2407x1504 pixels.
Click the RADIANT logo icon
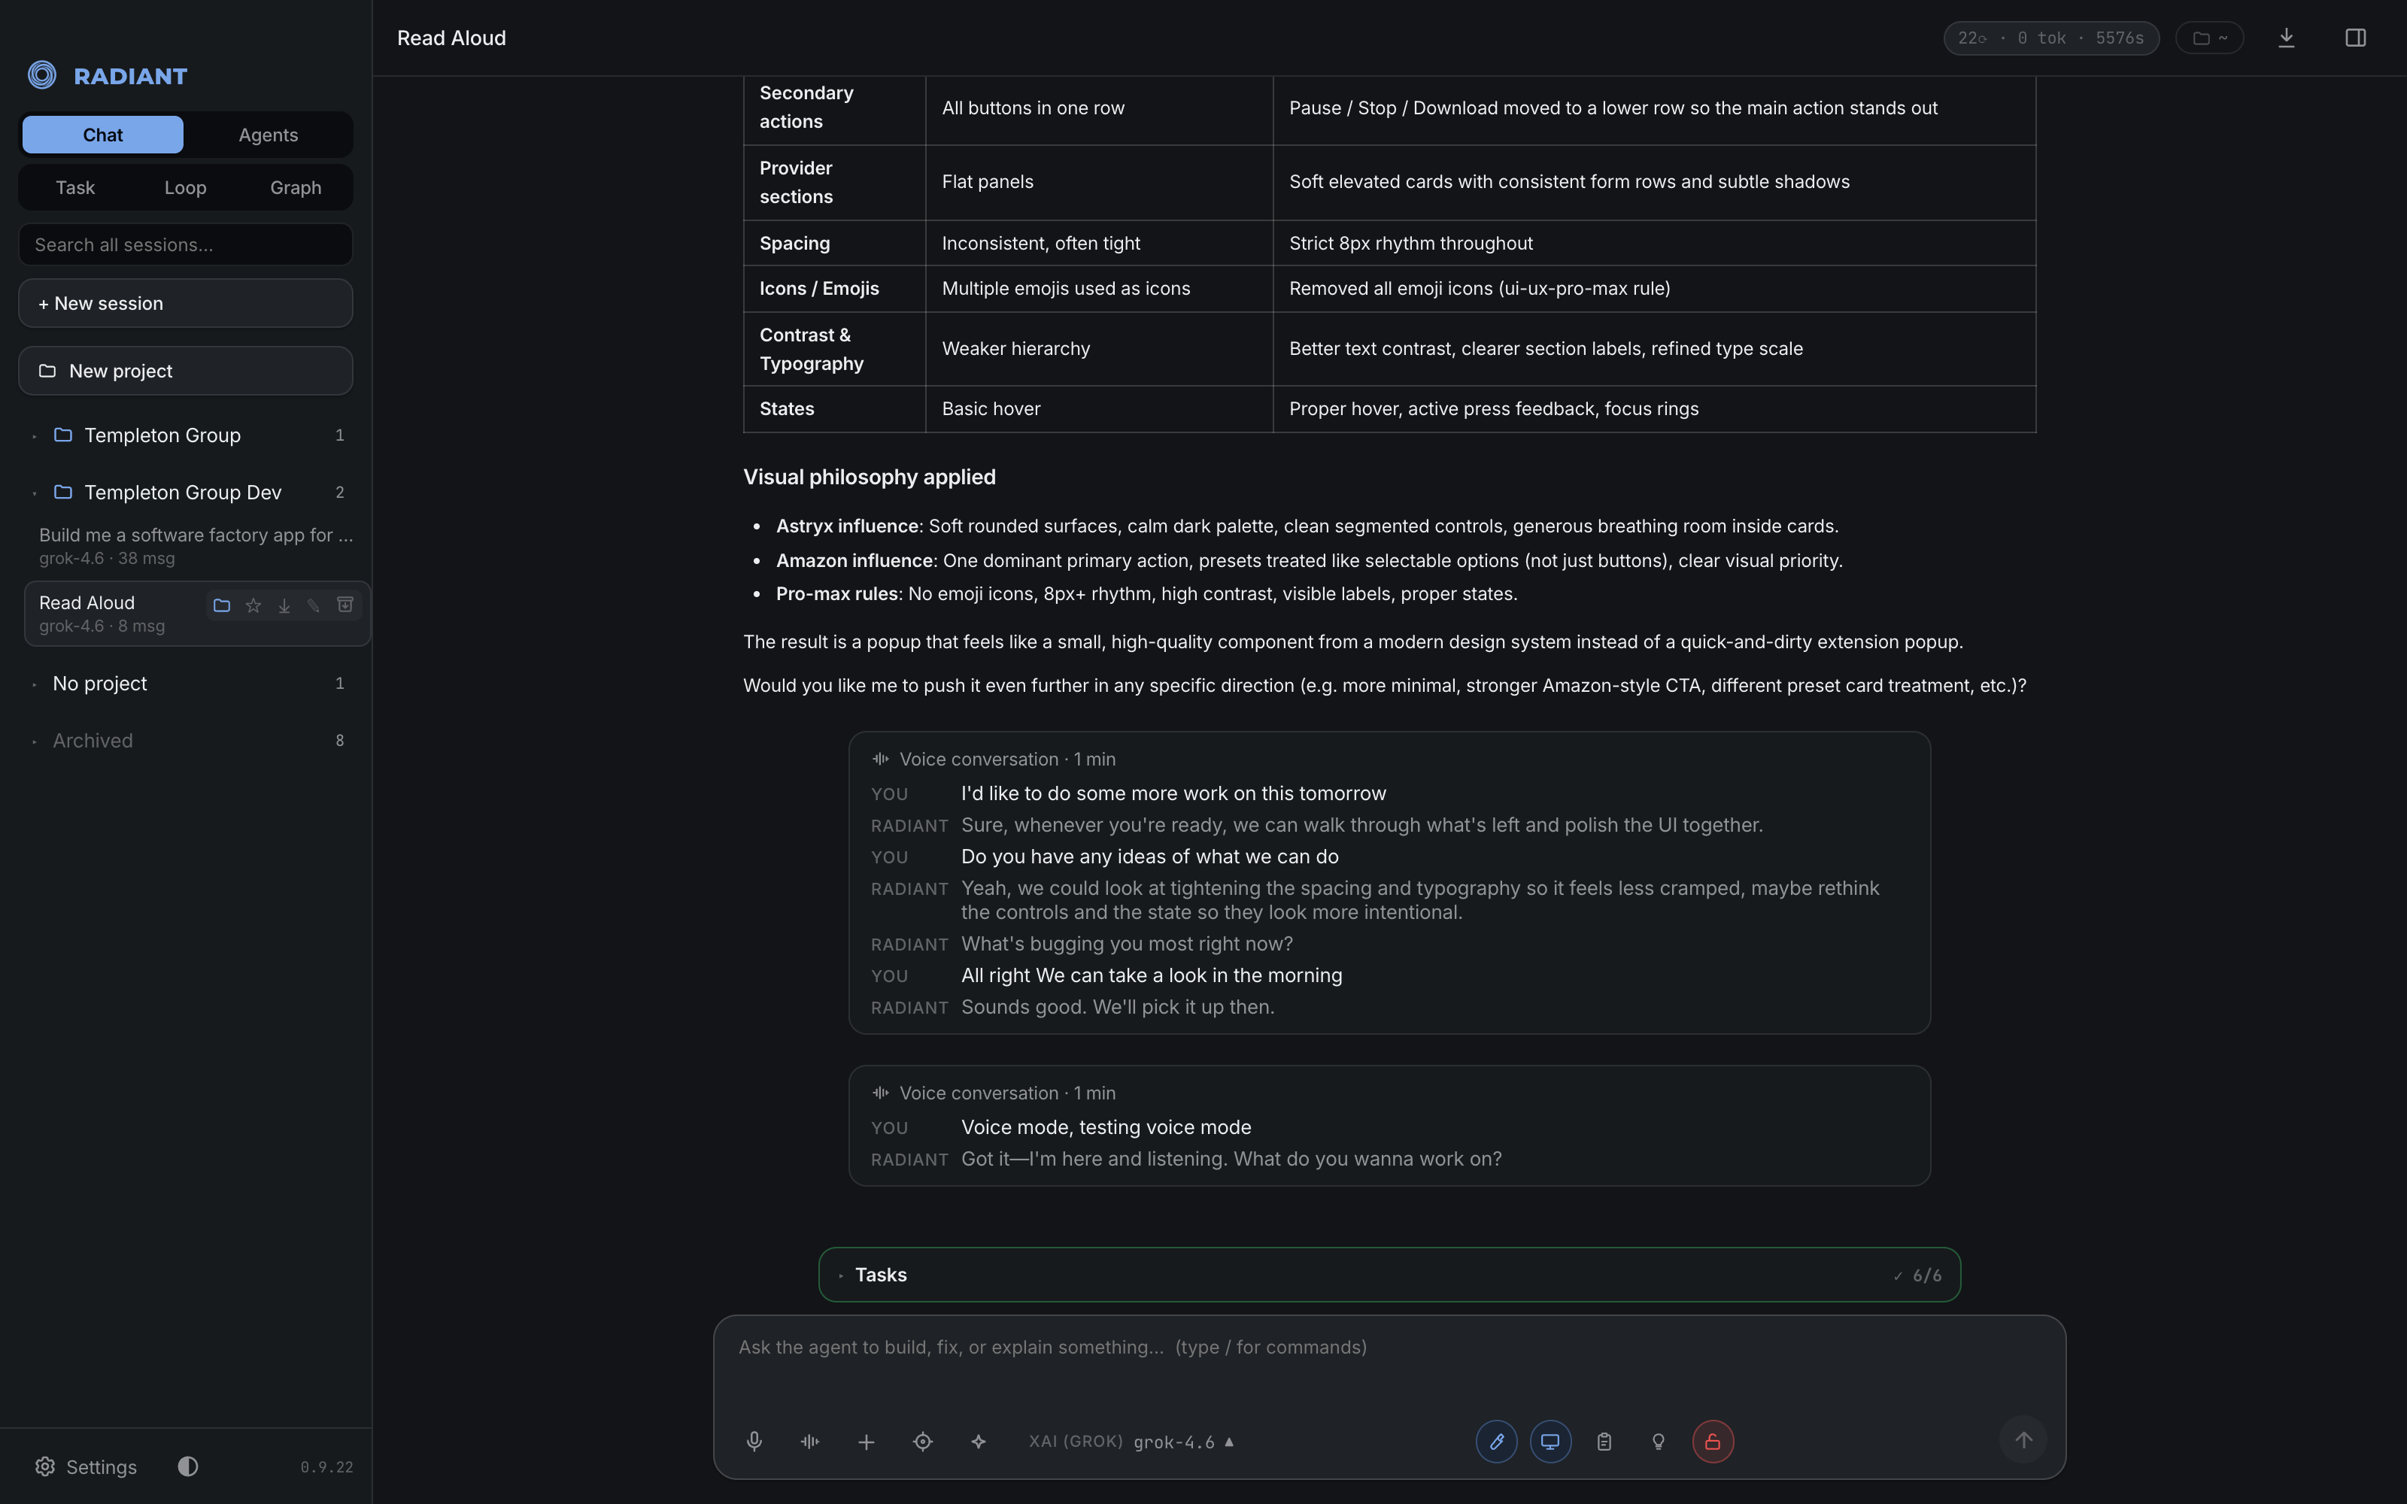click(x=42, y=74)
